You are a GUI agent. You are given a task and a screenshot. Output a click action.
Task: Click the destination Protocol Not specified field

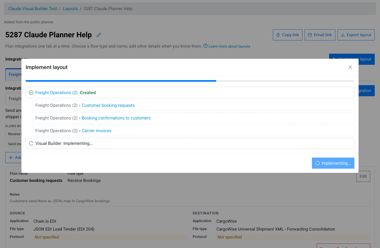pyautogui.click(x=293, y=237)
